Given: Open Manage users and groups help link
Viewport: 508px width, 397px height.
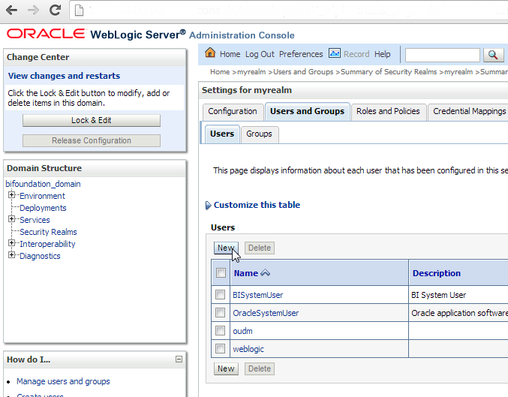Looking at the screenshot, I should coord(63,381).
